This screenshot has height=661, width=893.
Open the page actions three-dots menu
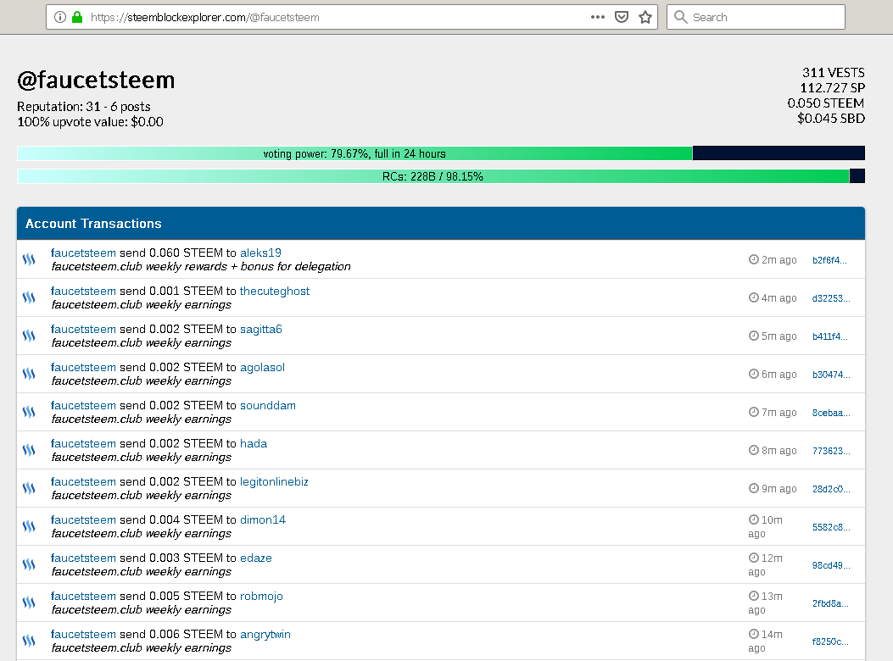coord(597,17)
